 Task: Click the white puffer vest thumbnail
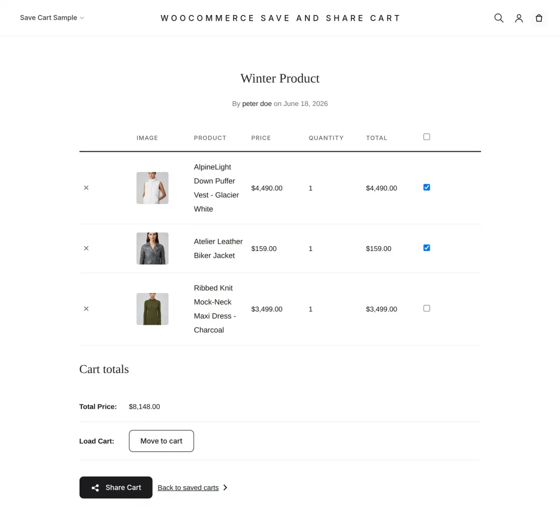(x=153, y=188)
